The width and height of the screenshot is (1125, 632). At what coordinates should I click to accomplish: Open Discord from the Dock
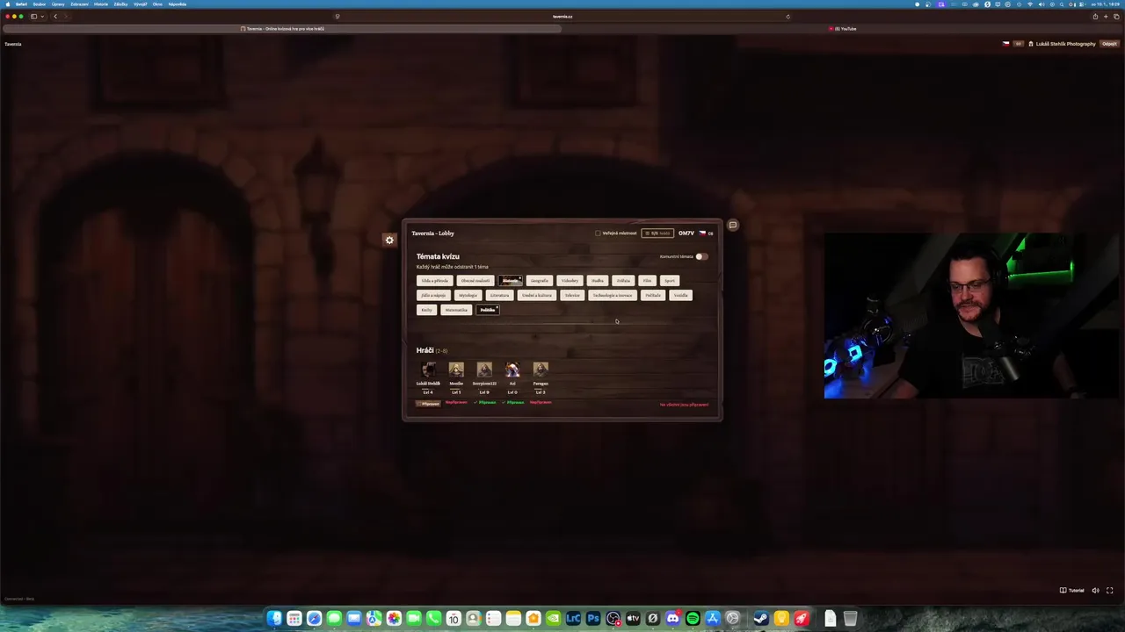tap(672, 619)
